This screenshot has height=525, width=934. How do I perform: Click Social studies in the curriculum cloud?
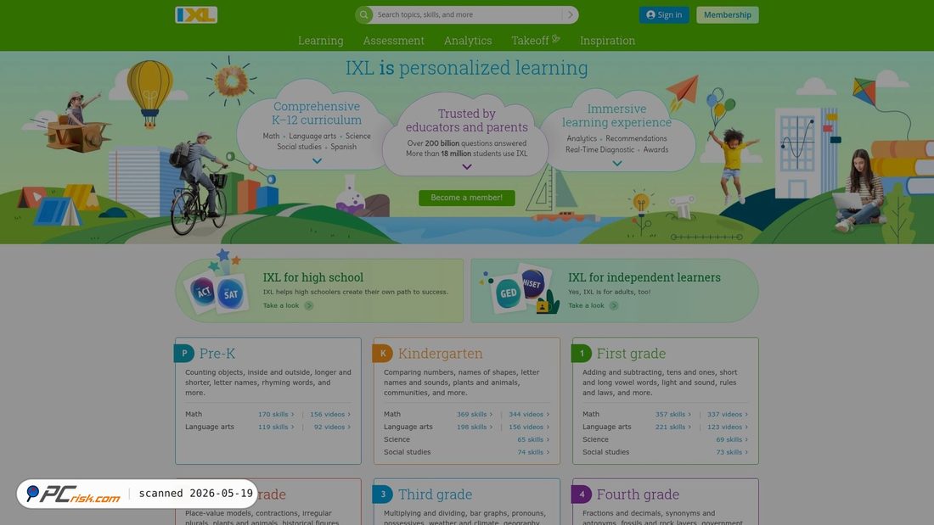click(x=299, y=147)
